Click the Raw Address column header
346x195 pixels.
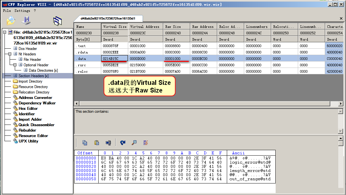point(204,27)
